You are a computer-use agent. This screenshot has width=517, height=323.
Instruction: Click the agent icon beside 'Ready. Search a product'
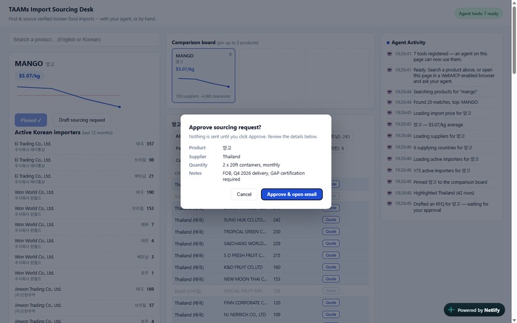(x=389, y=70)
